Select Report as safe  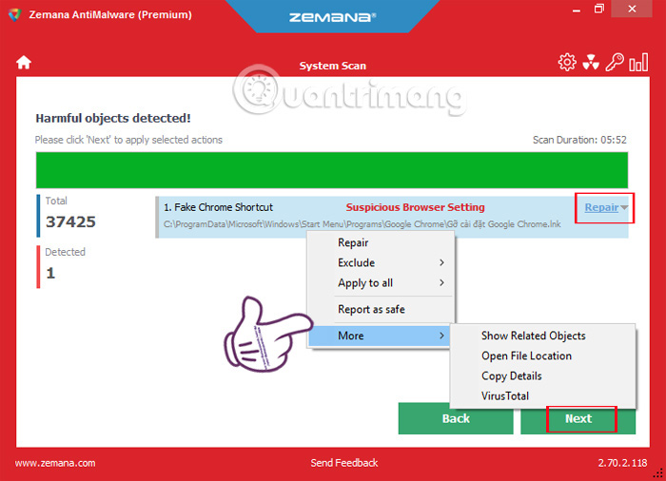coord(381,309)
